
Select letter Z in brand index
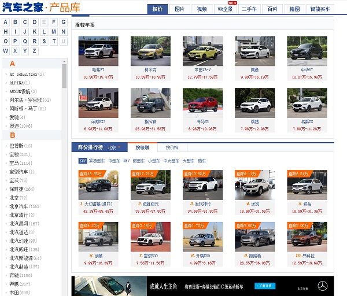35,51
